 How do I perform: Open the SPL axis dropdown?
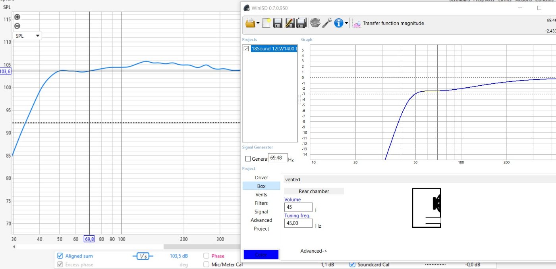[27, 36]
